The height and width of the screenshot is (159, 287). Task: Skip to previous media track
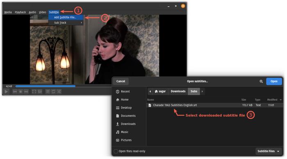coord(15,91)
